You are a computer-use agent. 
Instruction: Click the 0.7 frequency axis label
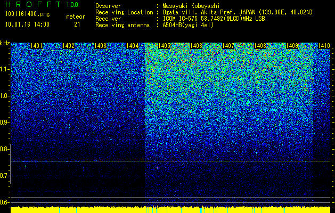[x=4, y=176]
